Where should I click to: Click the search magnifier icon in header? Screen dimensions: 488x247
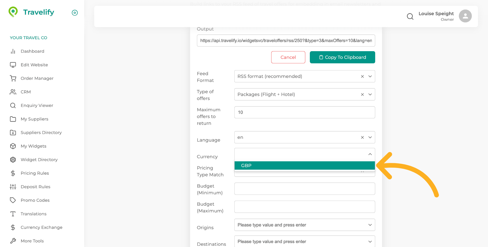pyautogui.click(x=410, y=16)
